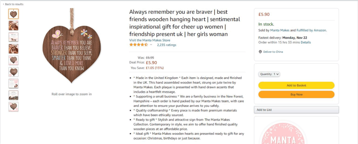The height and width of the screenshot is (144, 358).
Task: Click the Add to List button
Action: point(296,110)
